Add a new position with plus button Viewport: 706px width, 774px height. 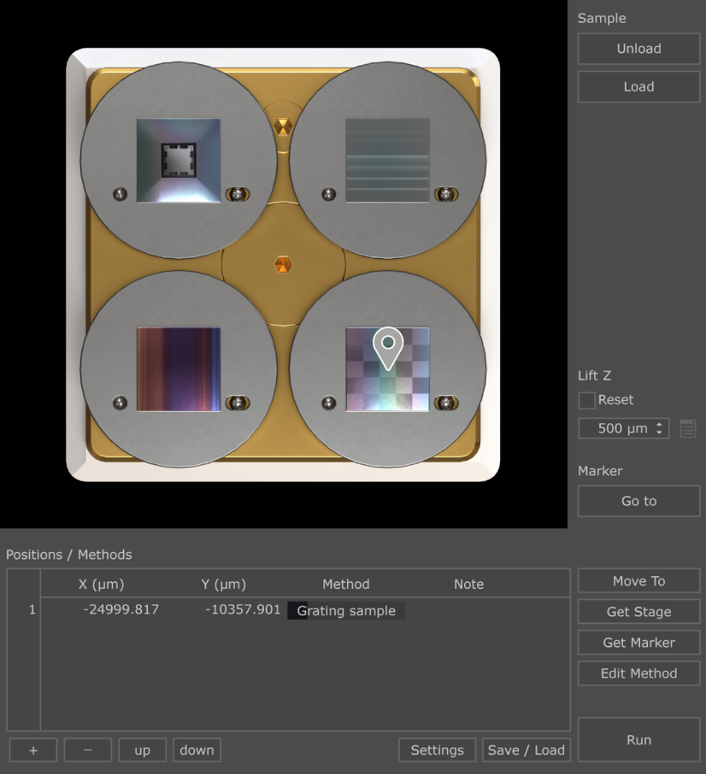tap(33, 750)
